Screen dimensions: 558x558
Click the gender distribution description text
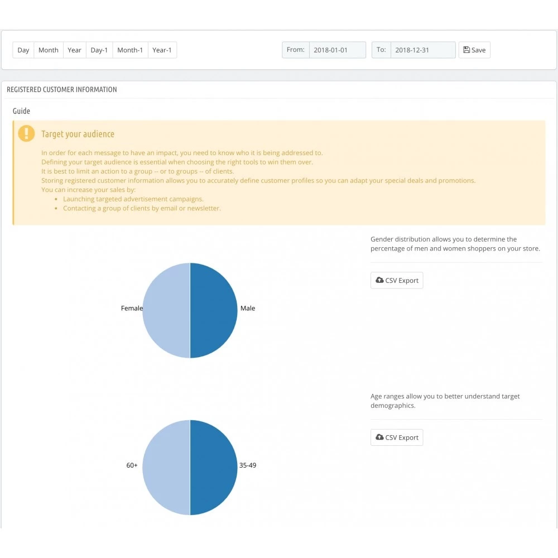click(455, 244)
